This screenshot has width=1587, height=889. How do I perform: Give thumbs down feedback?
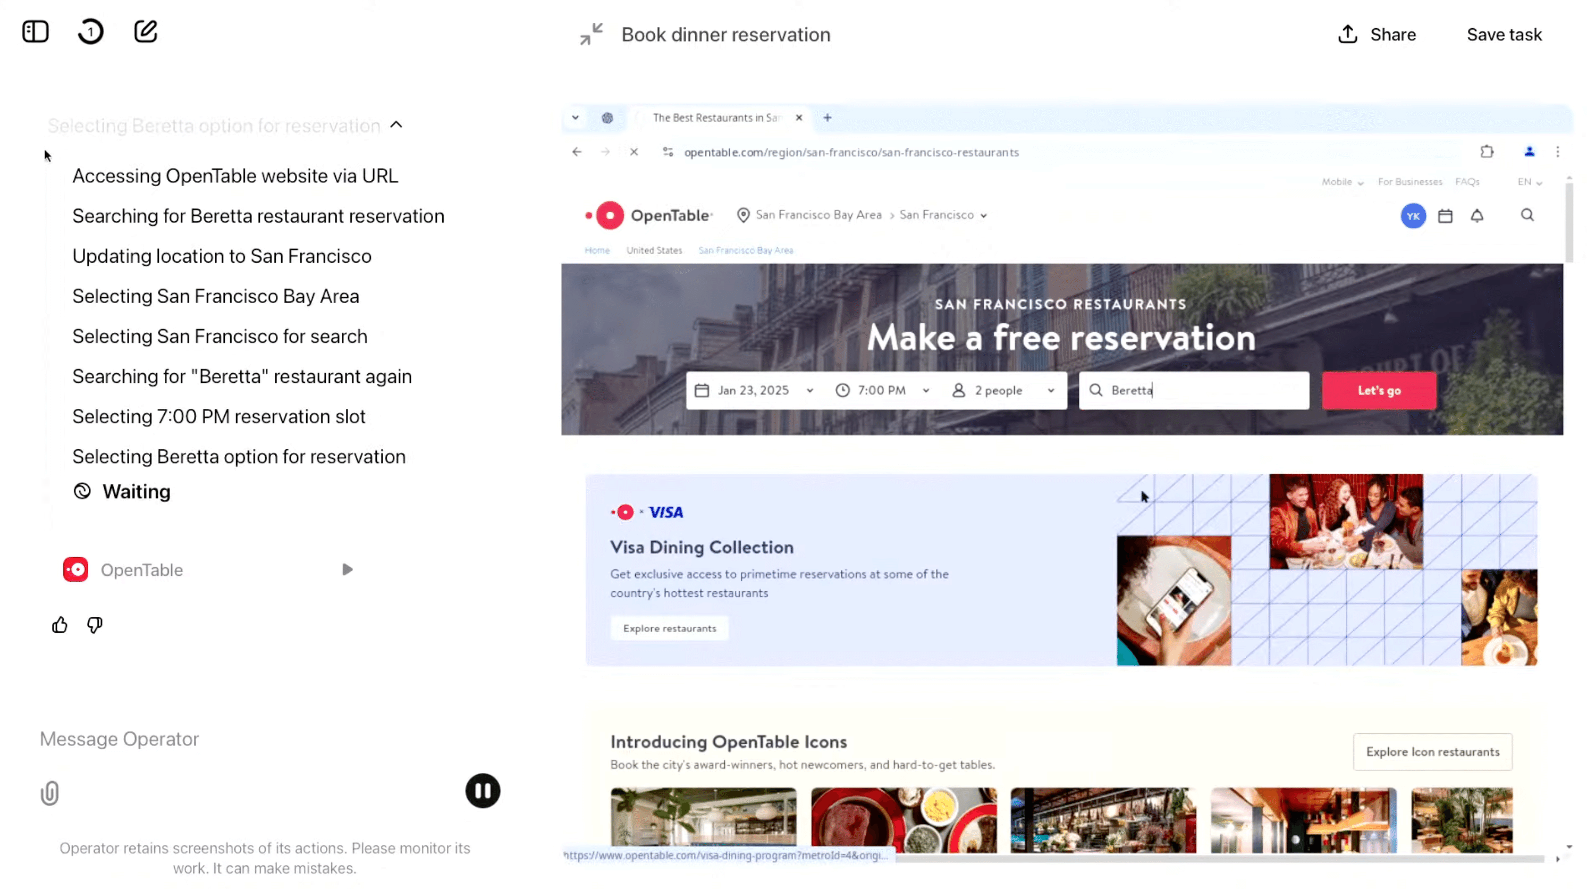coord(94,625)
